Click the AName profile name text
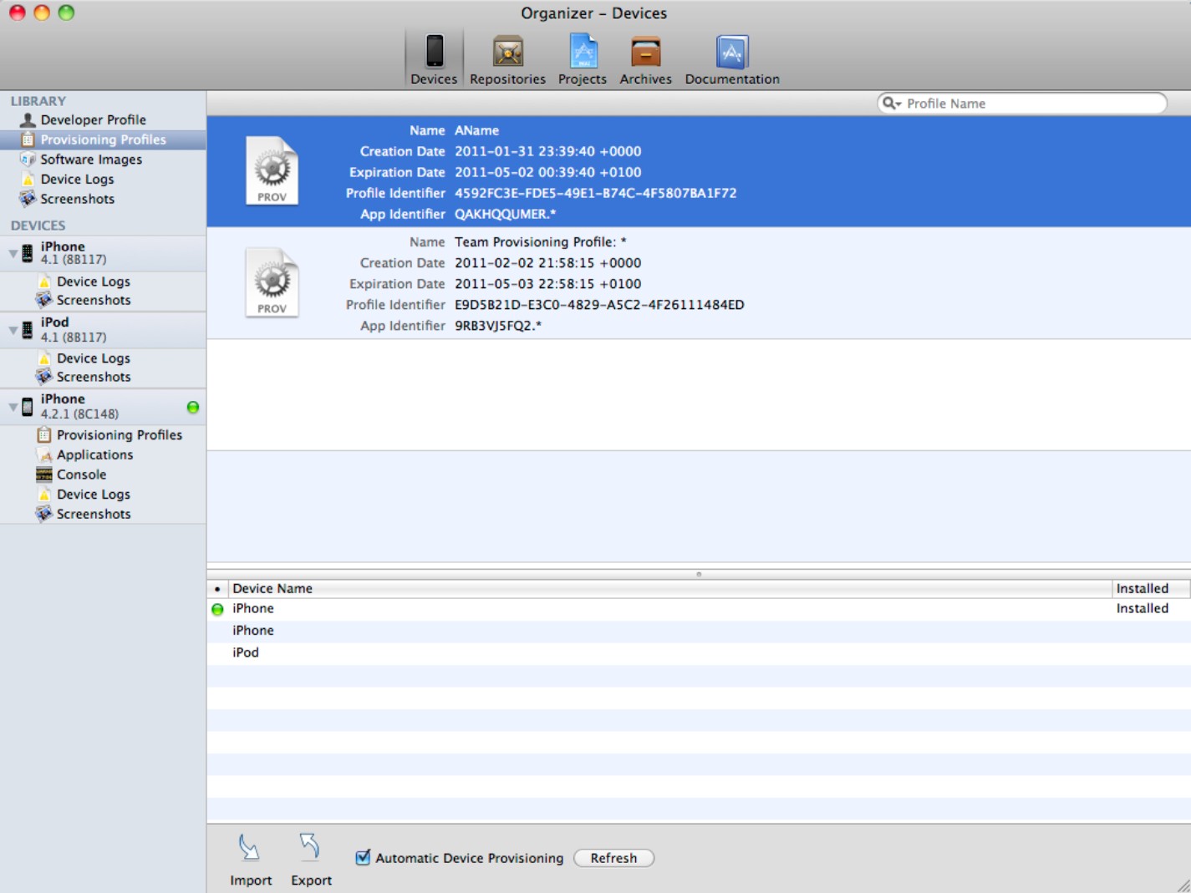The width and height of the screenshot is (1191, 893). 476,130
